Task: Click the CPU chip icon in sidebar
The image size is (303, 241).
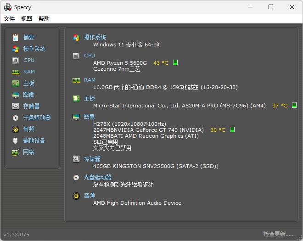Action: [16, 60]
